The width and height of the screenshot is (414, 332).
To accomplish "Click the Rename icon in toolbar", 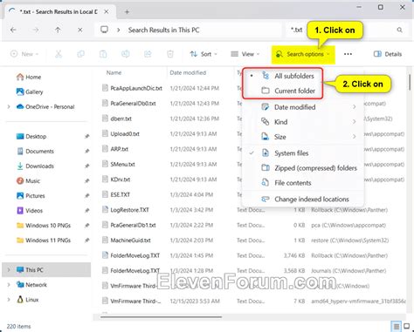I will coord(126,54).
